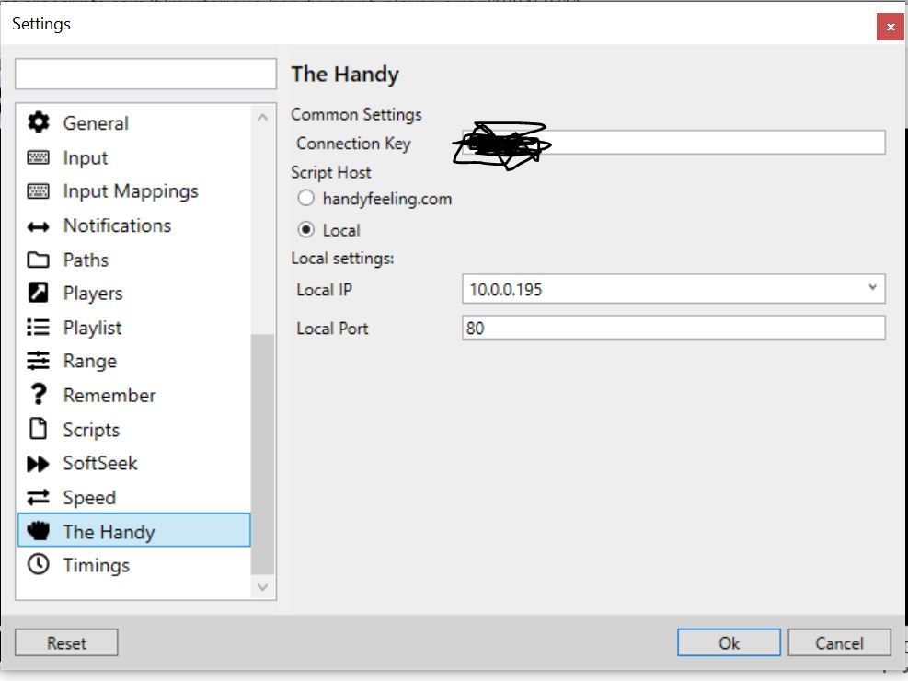Click the Speed swap arrows icon
The image size is (908, 681).
39,497
